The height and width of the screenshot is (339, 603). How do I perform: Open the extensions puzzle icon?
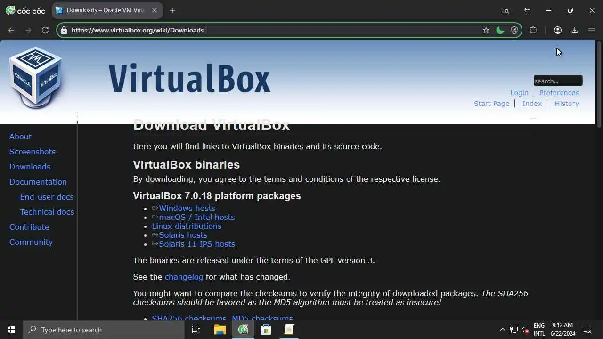[533, 30]
